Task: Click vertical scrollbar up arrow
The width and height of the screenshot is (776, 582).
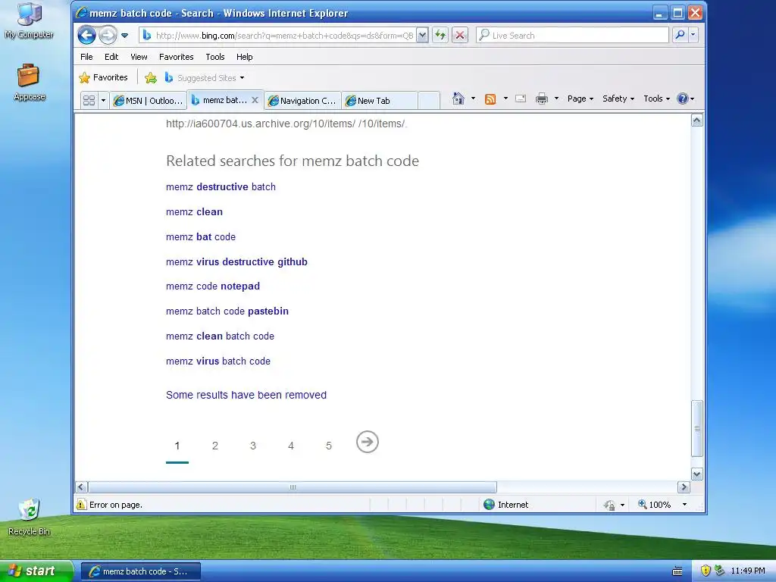Action: [x=697, y=120]
